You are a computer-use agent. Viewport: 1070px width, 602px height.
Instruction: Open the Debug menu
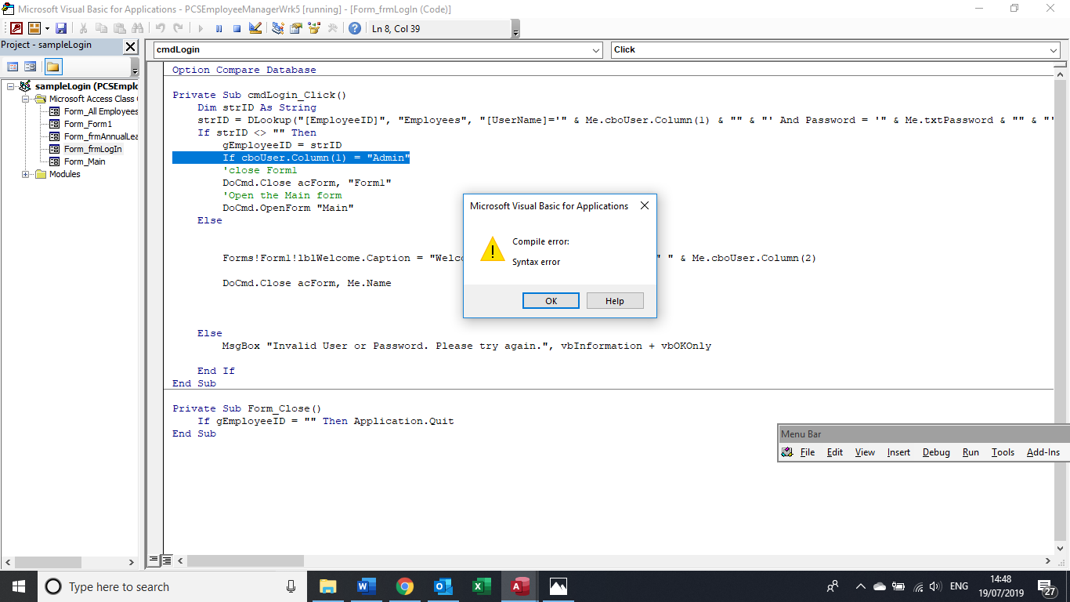click(x=936, y=452)
